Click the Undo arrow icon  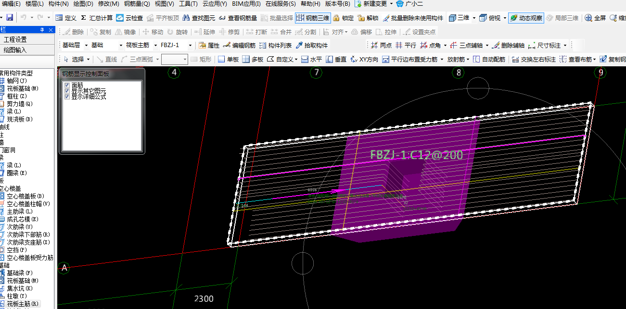pyautogui.click(x=23, y=18)
